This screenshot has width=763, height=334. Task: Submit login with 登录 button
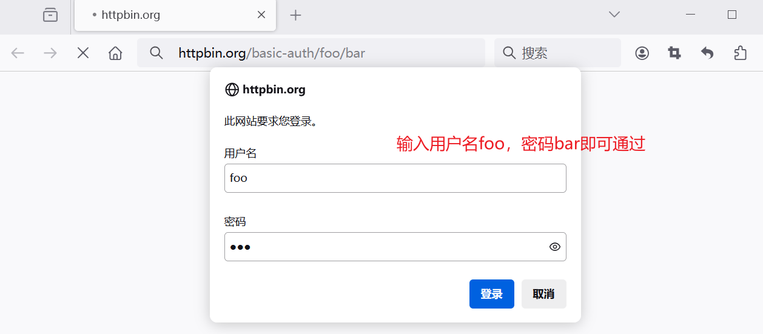coord(492,294)
